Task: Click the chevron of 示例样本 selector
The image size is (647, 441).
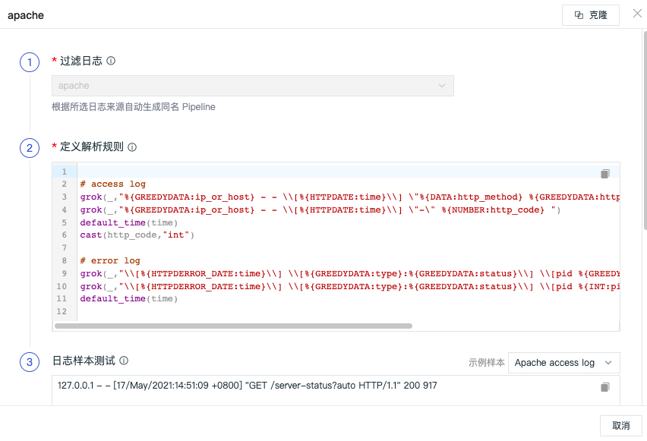Action: pos(608,363)
